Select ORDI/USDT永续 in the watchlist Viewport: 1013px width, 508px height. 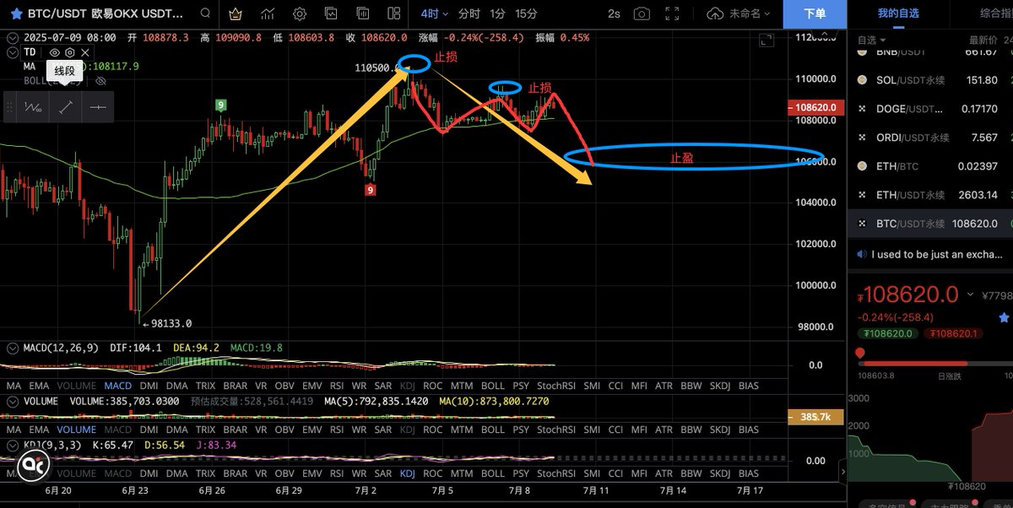pos(930,138)
